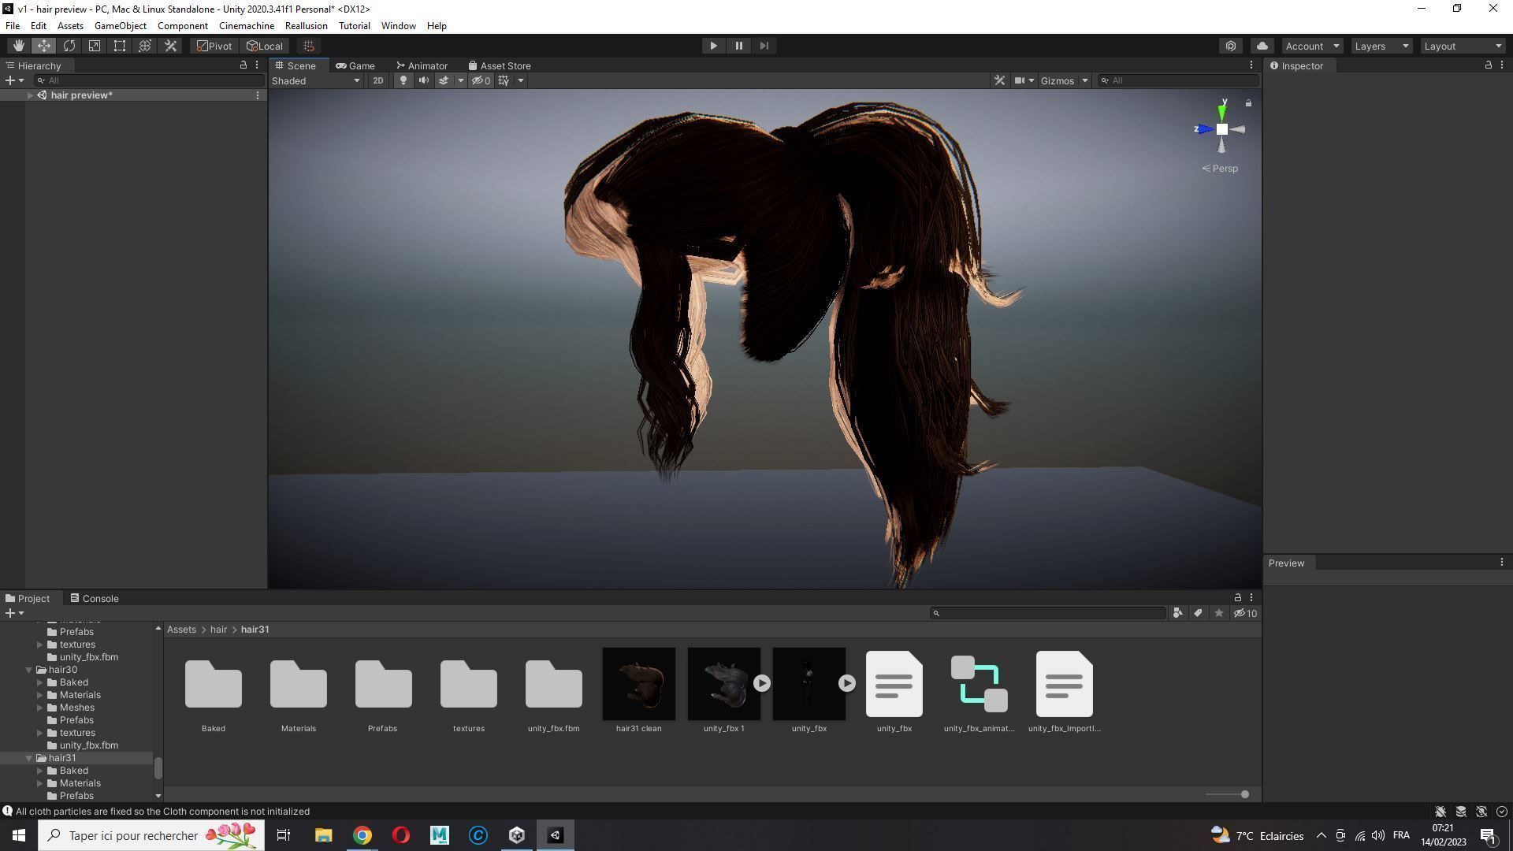This screenshot has width=1513, height=851.
Task: Select the hair31 clean thumbnail
Action: pos(638,684)
